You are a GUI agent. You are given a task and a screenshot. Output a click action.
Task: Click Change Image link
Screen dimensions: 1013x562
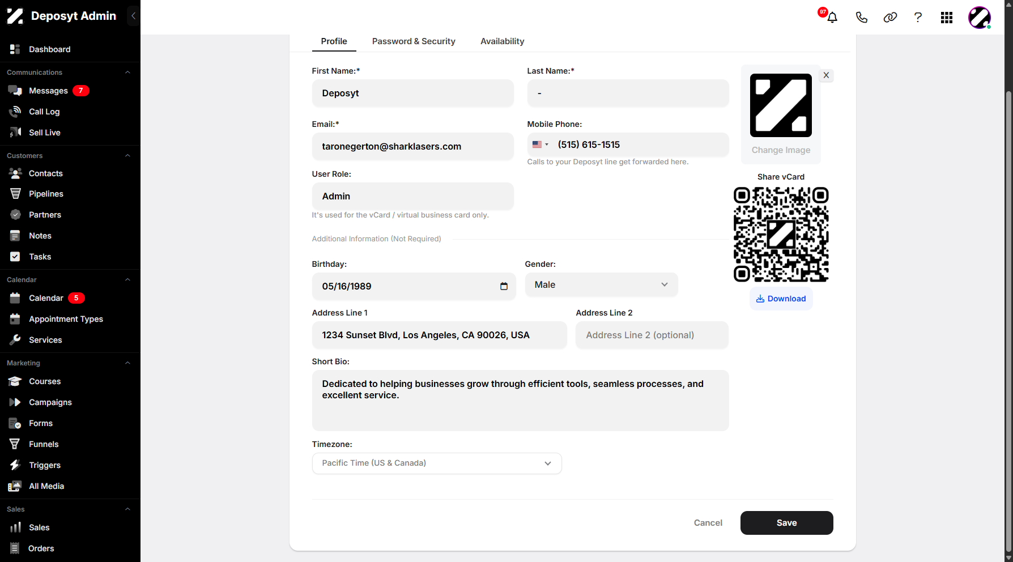click(x=781, y=150)
